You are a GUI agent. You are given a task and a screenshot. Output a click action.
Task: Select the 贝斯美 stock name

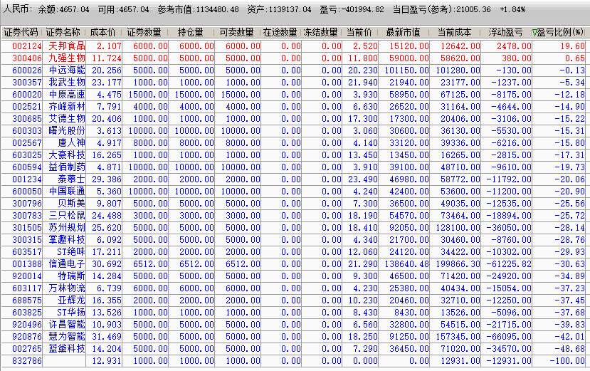pyautogui.click(x=71, y=204)
